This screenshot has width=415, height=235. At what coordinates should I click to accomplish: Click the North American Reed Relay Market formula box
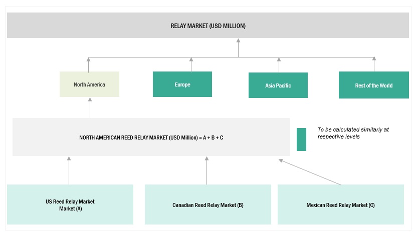click(151, 137)
